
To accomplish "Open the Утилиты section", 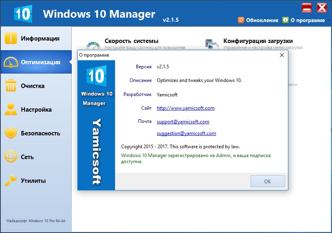I will coord(36,181).
